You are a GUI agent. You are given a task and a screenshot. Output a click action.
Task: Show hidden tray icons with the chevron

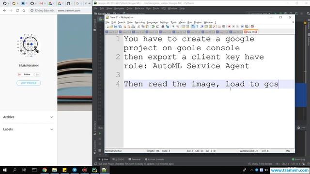(251, 170)
